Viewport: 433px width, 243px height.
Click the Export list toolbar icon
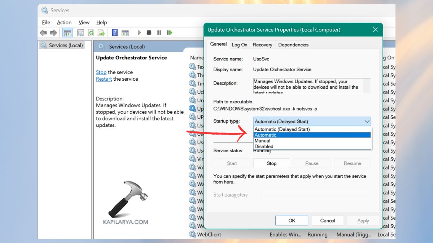point(101,32)
